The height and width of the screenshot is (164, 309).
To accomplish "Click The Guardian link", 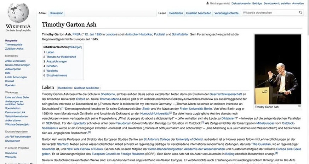I will click(262, 144).
